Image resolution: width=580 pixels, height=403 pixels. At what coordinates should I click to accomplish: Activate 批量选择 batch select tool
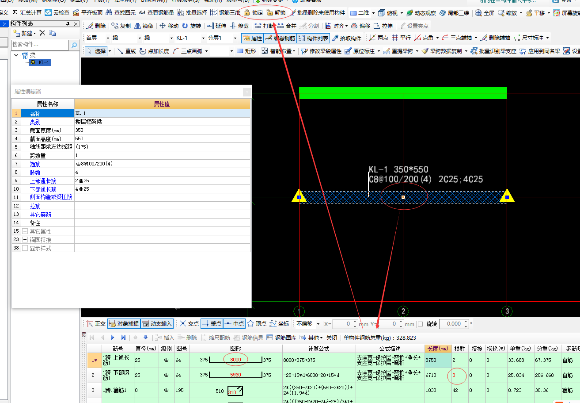tap(192, 13)
